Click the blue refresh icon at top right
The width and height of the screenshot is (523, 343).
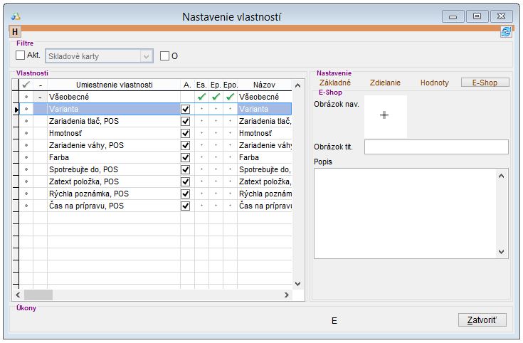pyautogui.click(x=506, y=31)
